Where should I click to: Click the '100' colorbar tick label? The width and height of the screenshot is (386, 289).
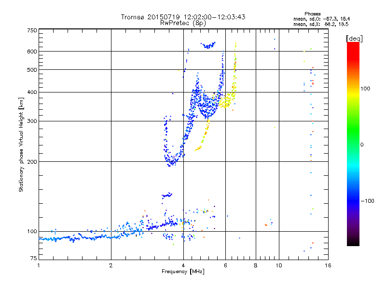(365, 89)
